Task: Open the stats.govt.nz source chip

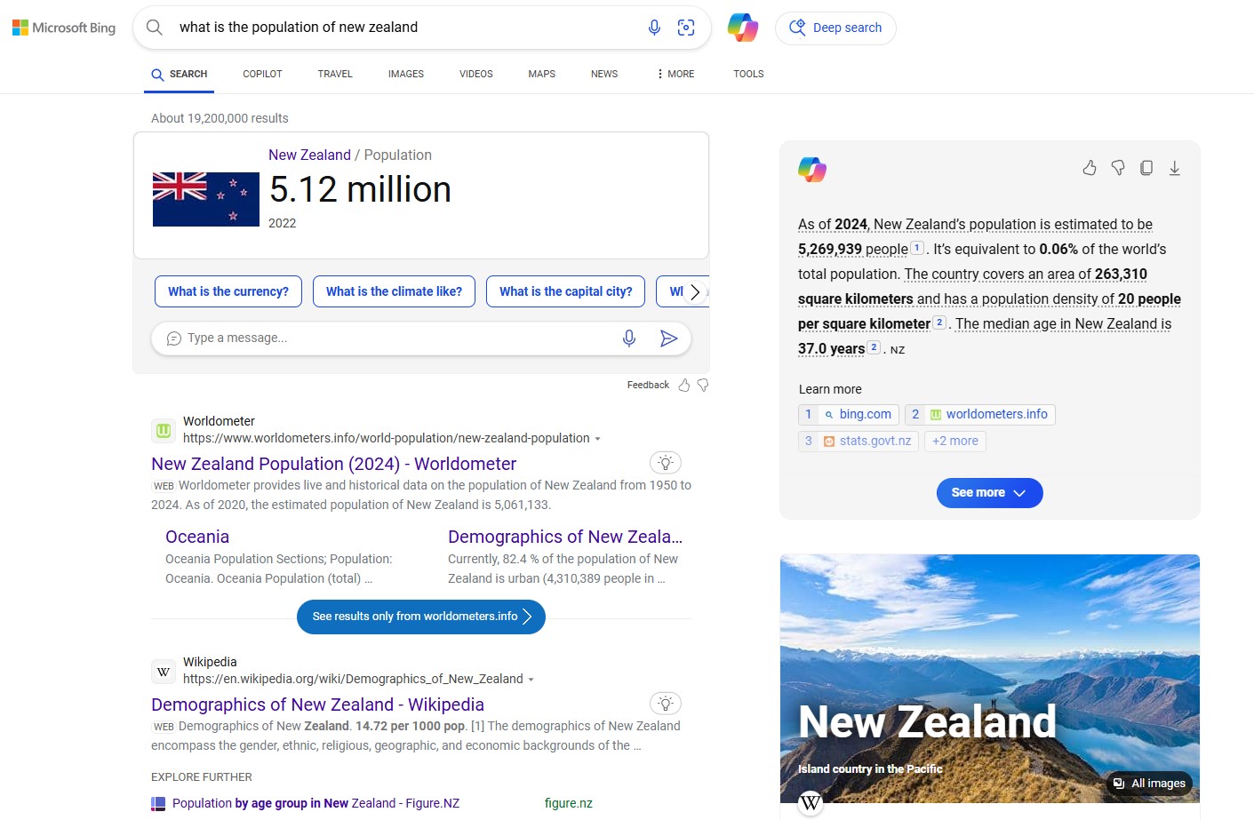Action: coord(859,441)
